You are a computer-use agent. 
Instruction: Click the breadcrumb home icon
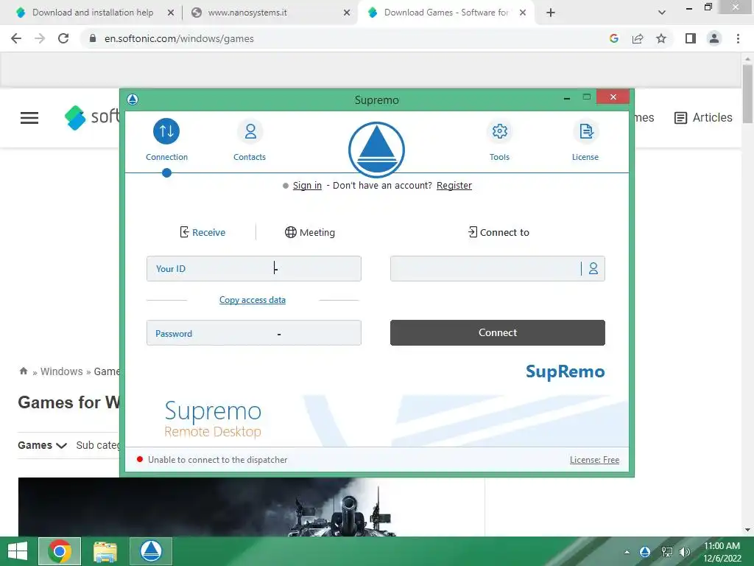(x=23, y=371)
